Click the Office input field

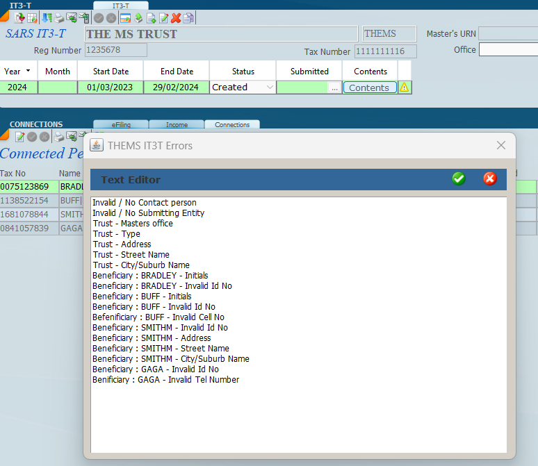point(507,50)
